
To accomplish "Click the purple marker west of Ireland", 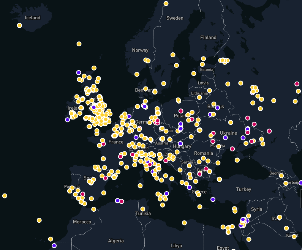I will [x=67, y=119].
